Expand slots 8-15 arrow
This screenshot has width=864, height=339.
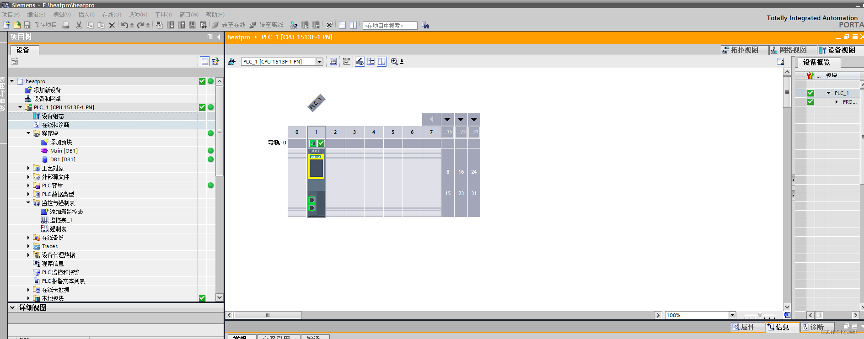coord(447,119)
